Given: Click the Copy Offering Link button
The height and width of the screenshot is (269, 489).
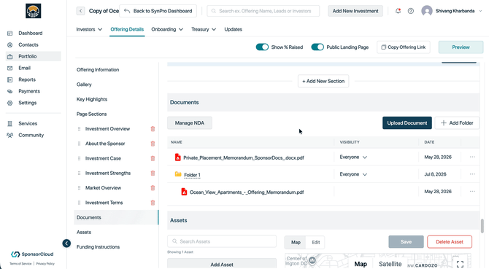Looking at the screenshot, I should pos(403,47).
